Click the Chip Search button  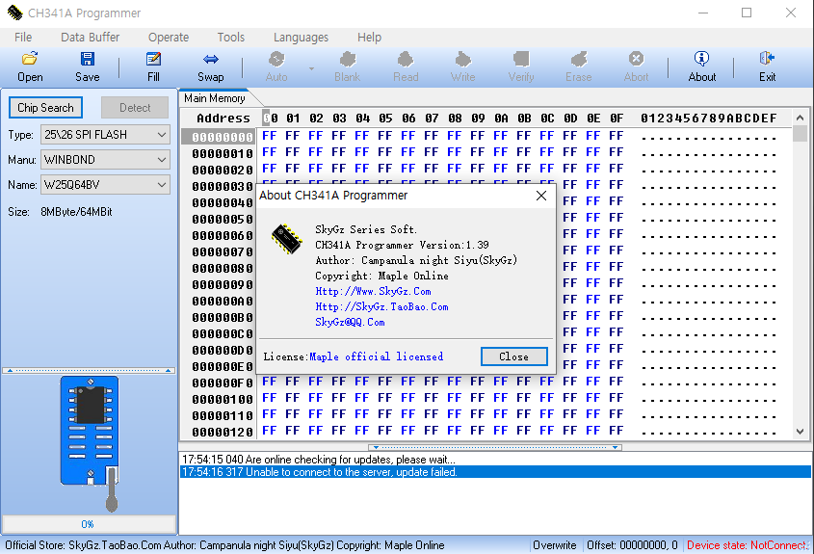(x=45, y=108)
